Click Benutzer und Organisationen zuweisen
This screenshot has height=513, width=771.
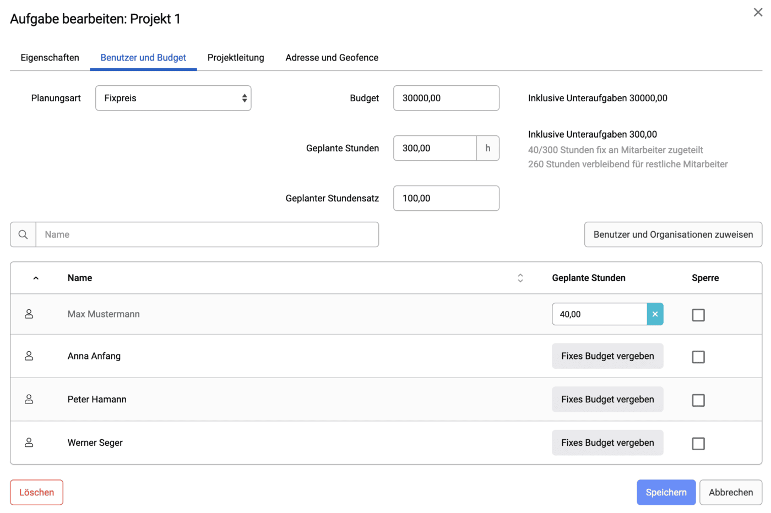673,234
